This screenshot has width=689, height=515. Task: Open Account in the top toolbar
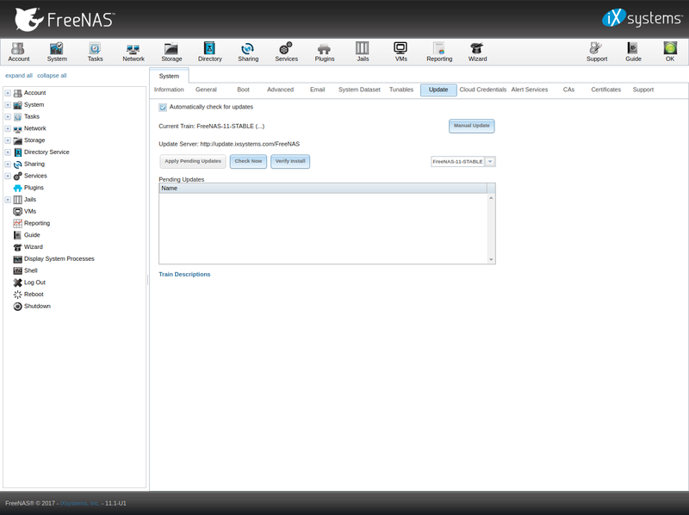pos(18,52)
